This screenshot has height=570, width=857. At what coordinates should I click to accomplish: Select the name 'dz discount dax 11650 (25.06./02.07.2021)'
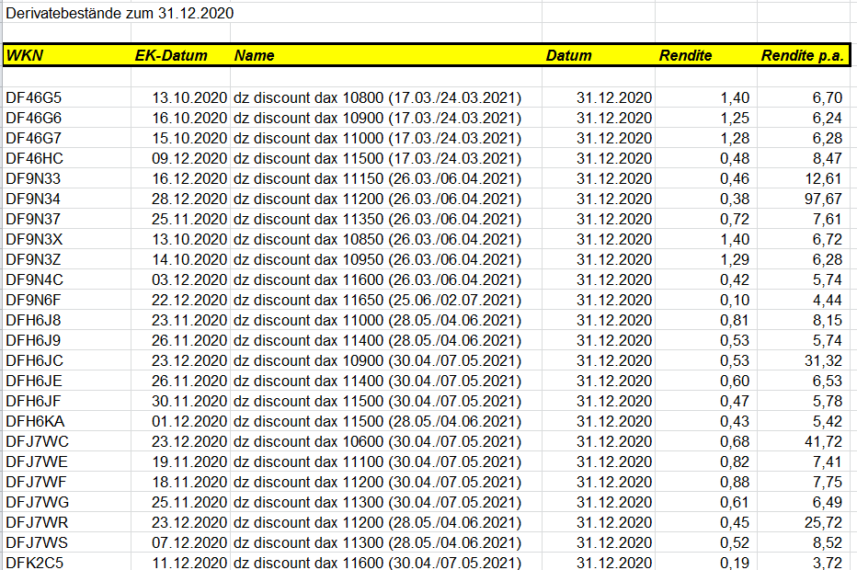(377, 300)
